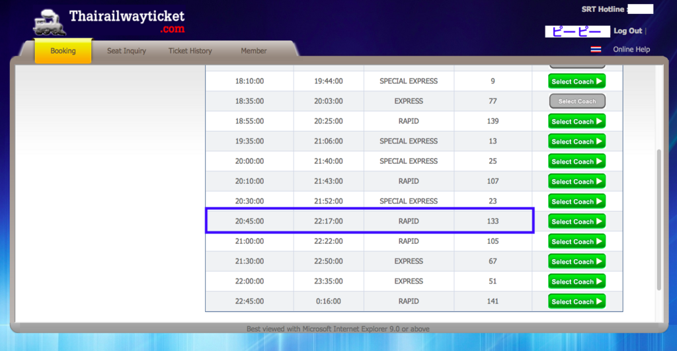The height and width of the screenshot is (351, 677).
Task: Click train number 105 cell
Action: [x=493, y=241]
